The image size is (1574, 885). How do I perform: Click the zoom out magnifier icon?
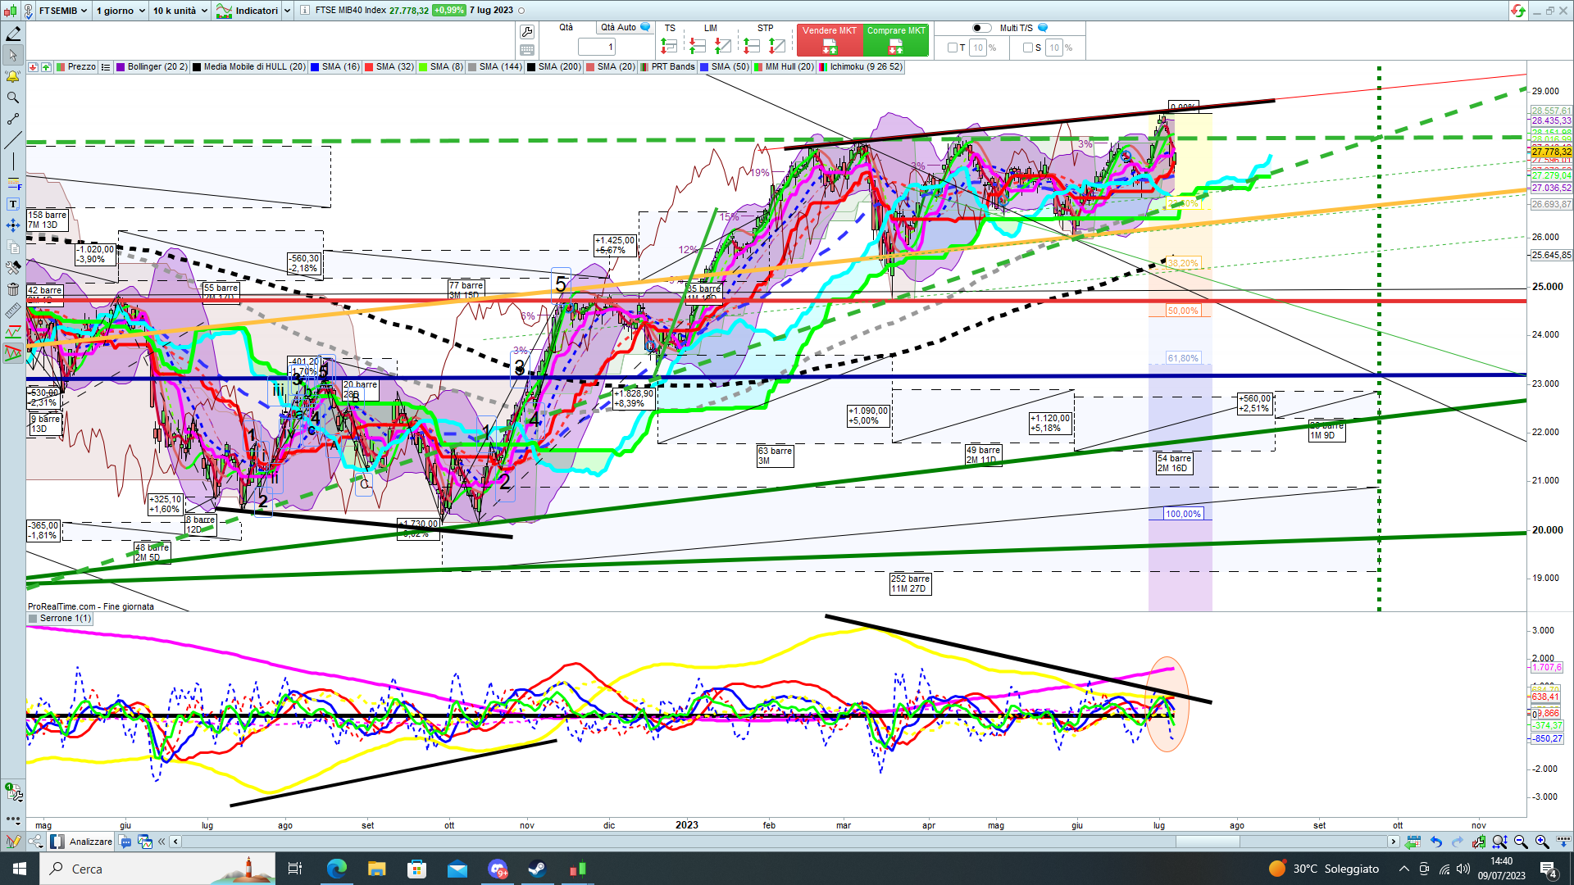pos(1521,842)
